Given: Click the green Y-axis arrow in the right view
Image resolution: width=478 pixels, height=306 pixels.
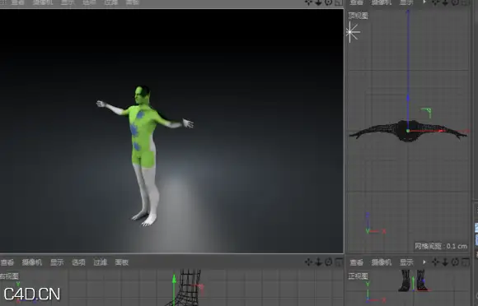Looking at the screenshot, I should [x=174, y=279].
